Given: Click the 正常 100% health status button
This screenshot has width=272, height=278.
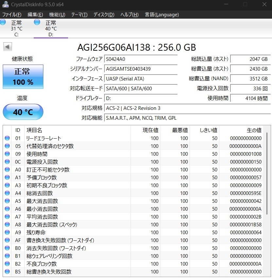Looking at the screenshot, I should tap(23, 76).
